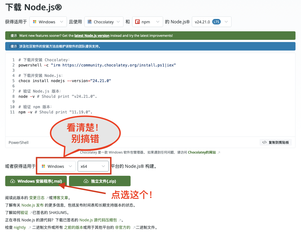
Task: Open the Node.js 源代码压缩包 link
Action: [98, 220]
